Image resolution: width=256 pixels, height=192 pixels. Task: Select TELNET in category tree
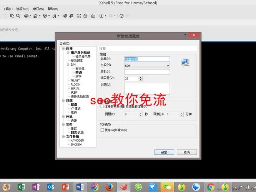75,81
